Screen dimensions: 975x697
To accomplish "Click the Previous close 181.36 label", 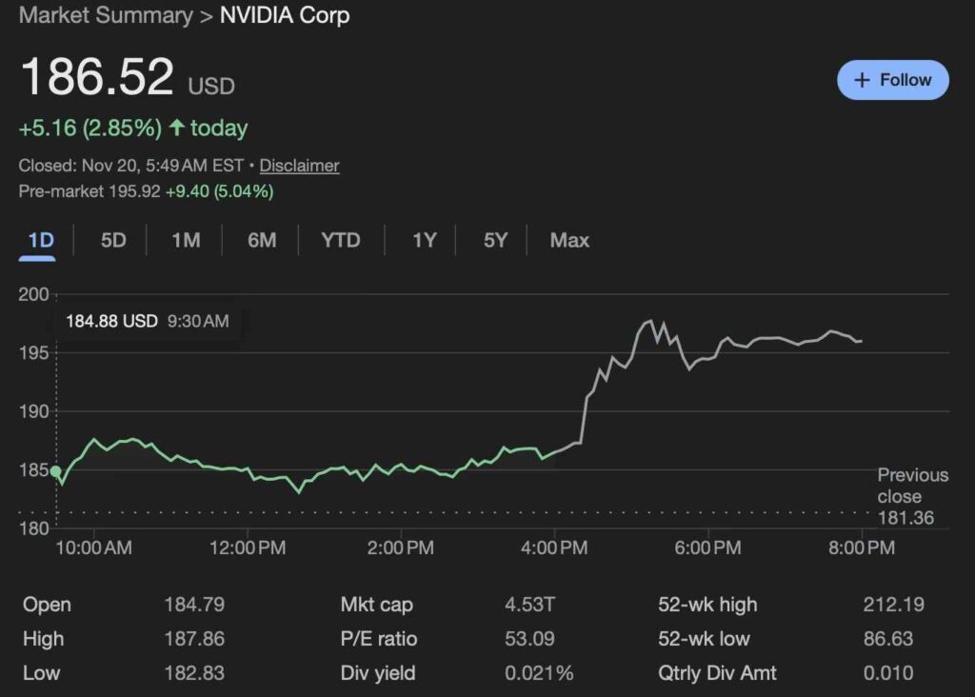I will (x=911, y=496).
